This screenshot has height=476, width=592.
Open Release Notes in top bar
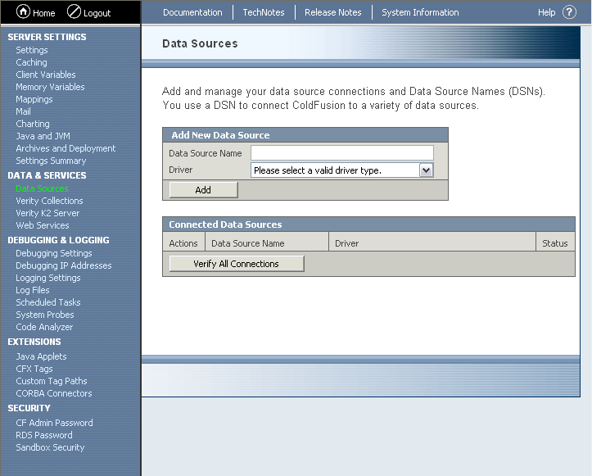click(x=332, y=12)
